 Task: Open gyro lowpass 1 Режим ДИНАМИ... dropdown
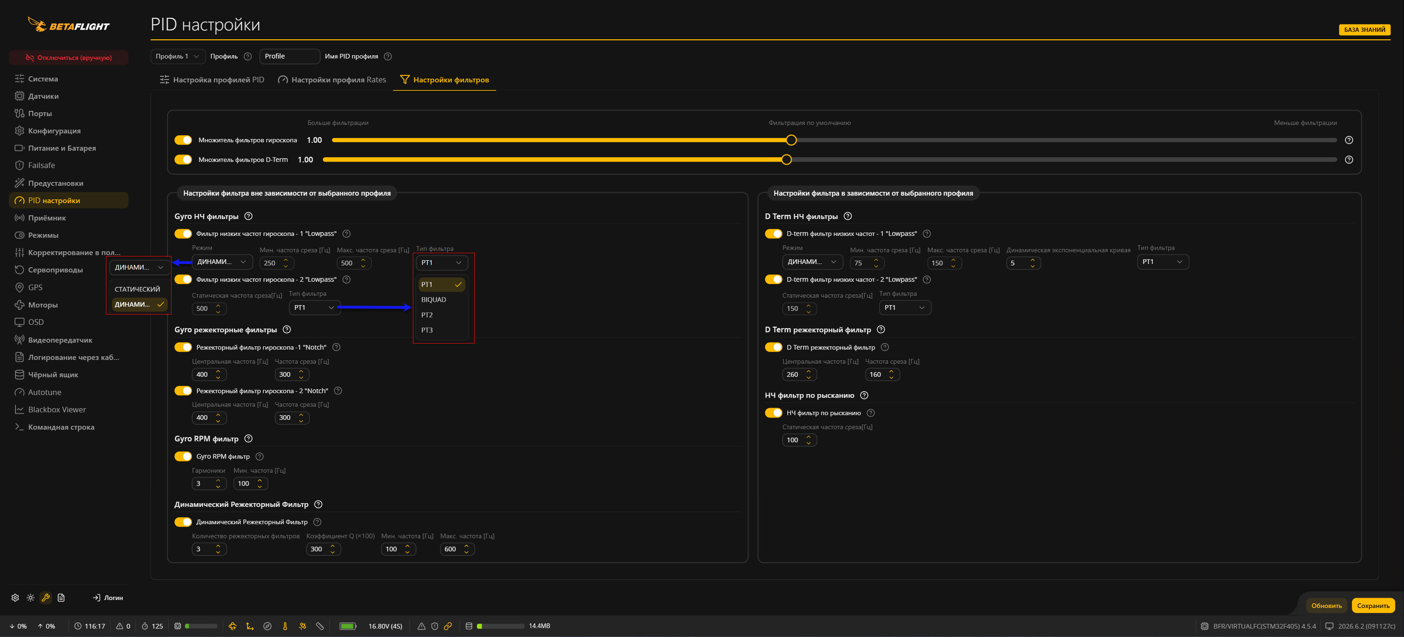point(223,262)
